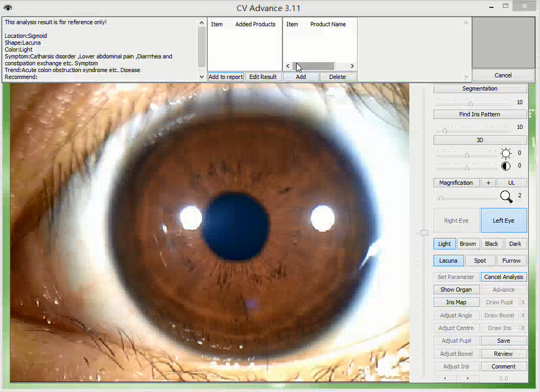Adjust the Segmentation slider

click(x=471, y=103)
